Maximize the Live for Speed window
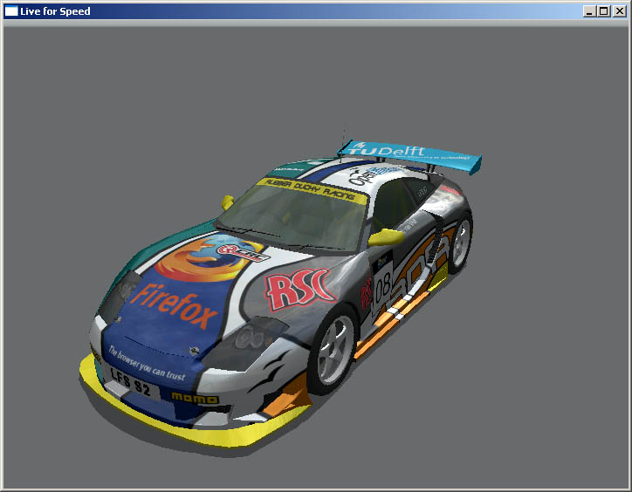 pos(603,11)
